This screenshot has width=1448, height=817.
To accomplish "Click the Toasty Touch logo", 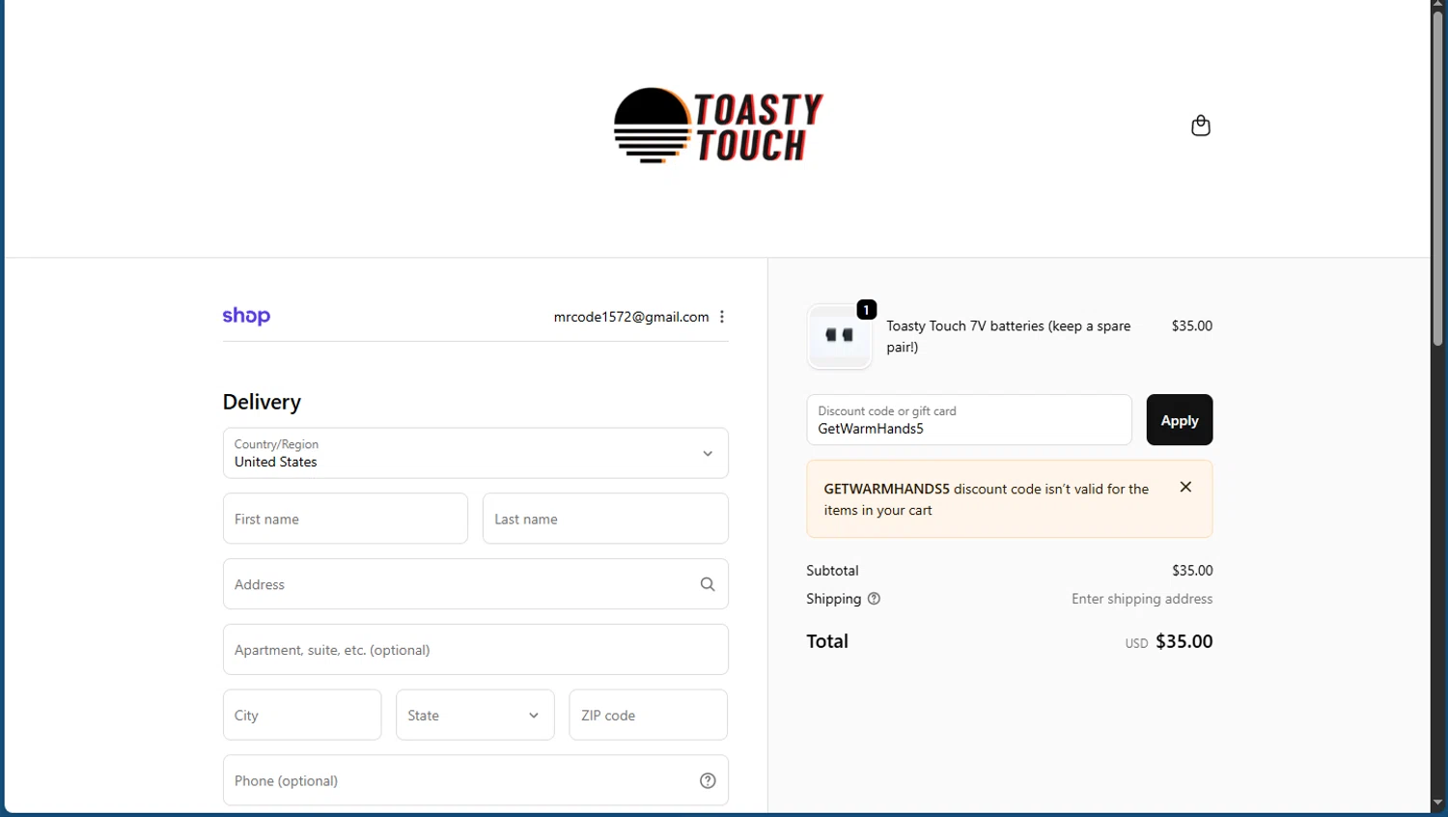I will click(718, 126).
